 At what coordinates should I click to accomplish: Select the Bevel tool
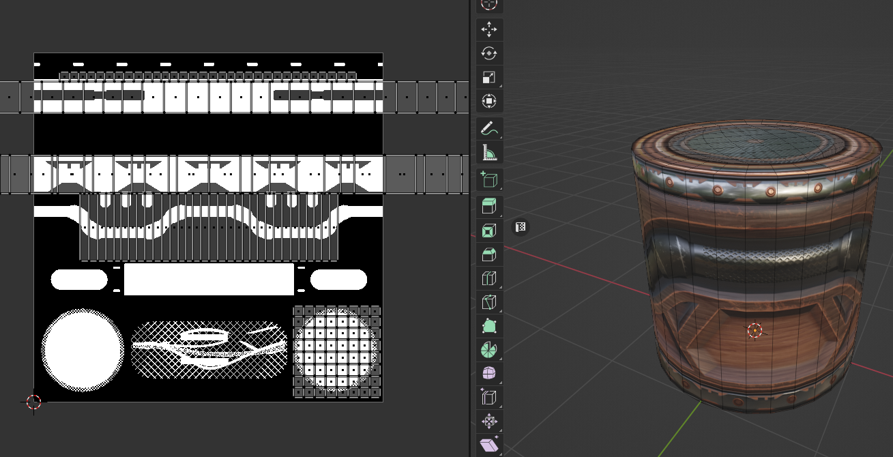point(489,254)
